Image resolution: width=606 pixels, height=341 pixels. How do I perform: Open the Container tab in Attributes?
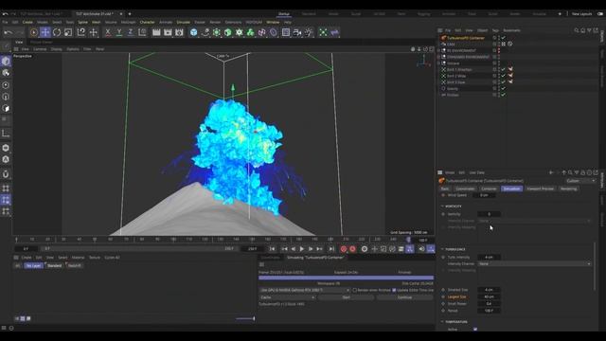(489, 188)
